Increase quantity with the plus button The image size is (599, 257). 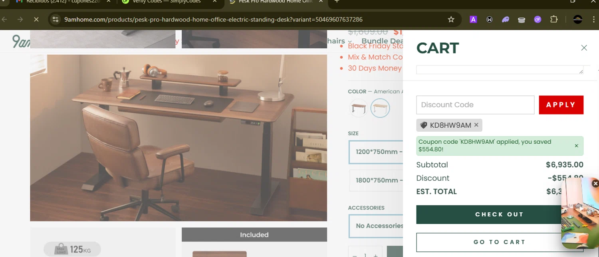(x=375, y=255)
